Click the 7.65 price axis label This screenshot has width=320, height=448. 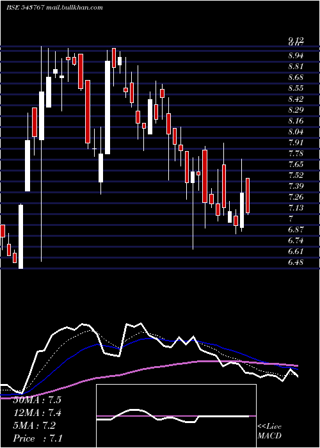click(296, 164)
